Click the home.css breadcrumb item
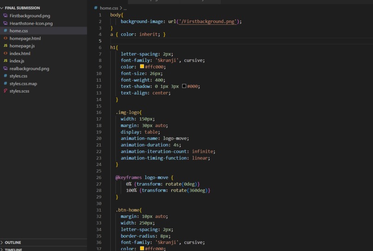This screenshot has width=373, height=251. pos(109,8)
